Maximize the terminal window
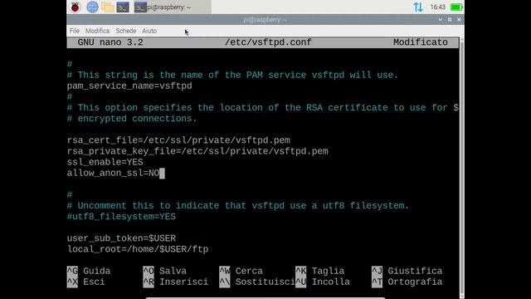 [x=450, y=20]
